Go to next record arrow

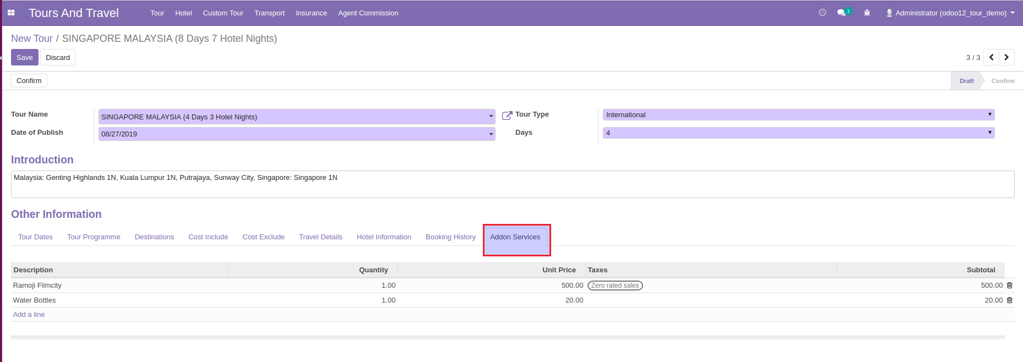tap(1006, 57)
